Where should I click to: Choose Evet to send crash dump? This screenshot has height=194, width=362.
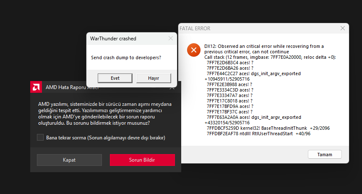click(x=115, y=78)
